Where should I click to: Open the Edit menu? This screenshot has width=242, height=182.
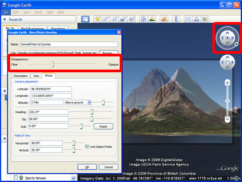click(16, 12)
